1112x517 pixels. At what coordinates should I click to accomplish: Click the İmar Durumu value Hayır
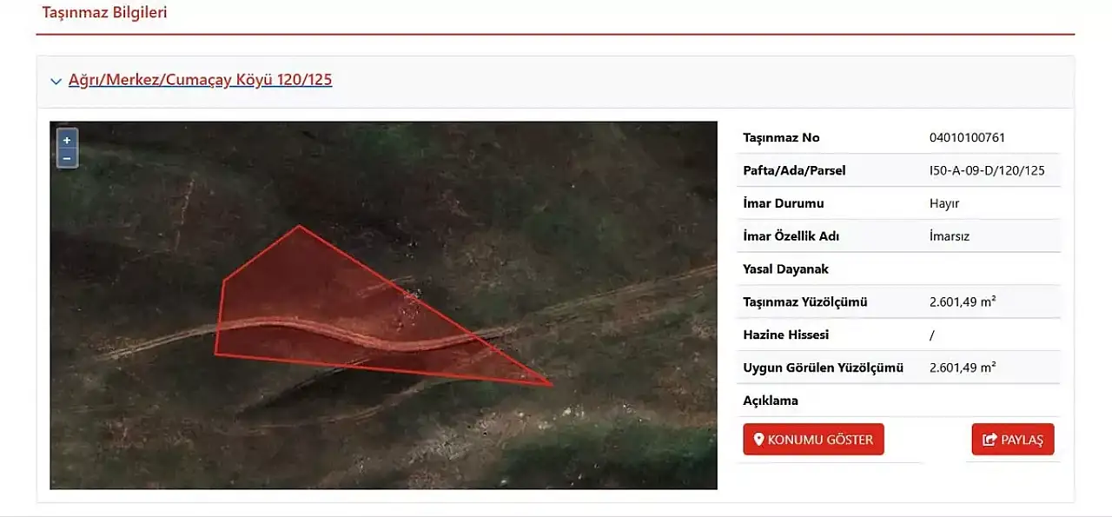943,203
